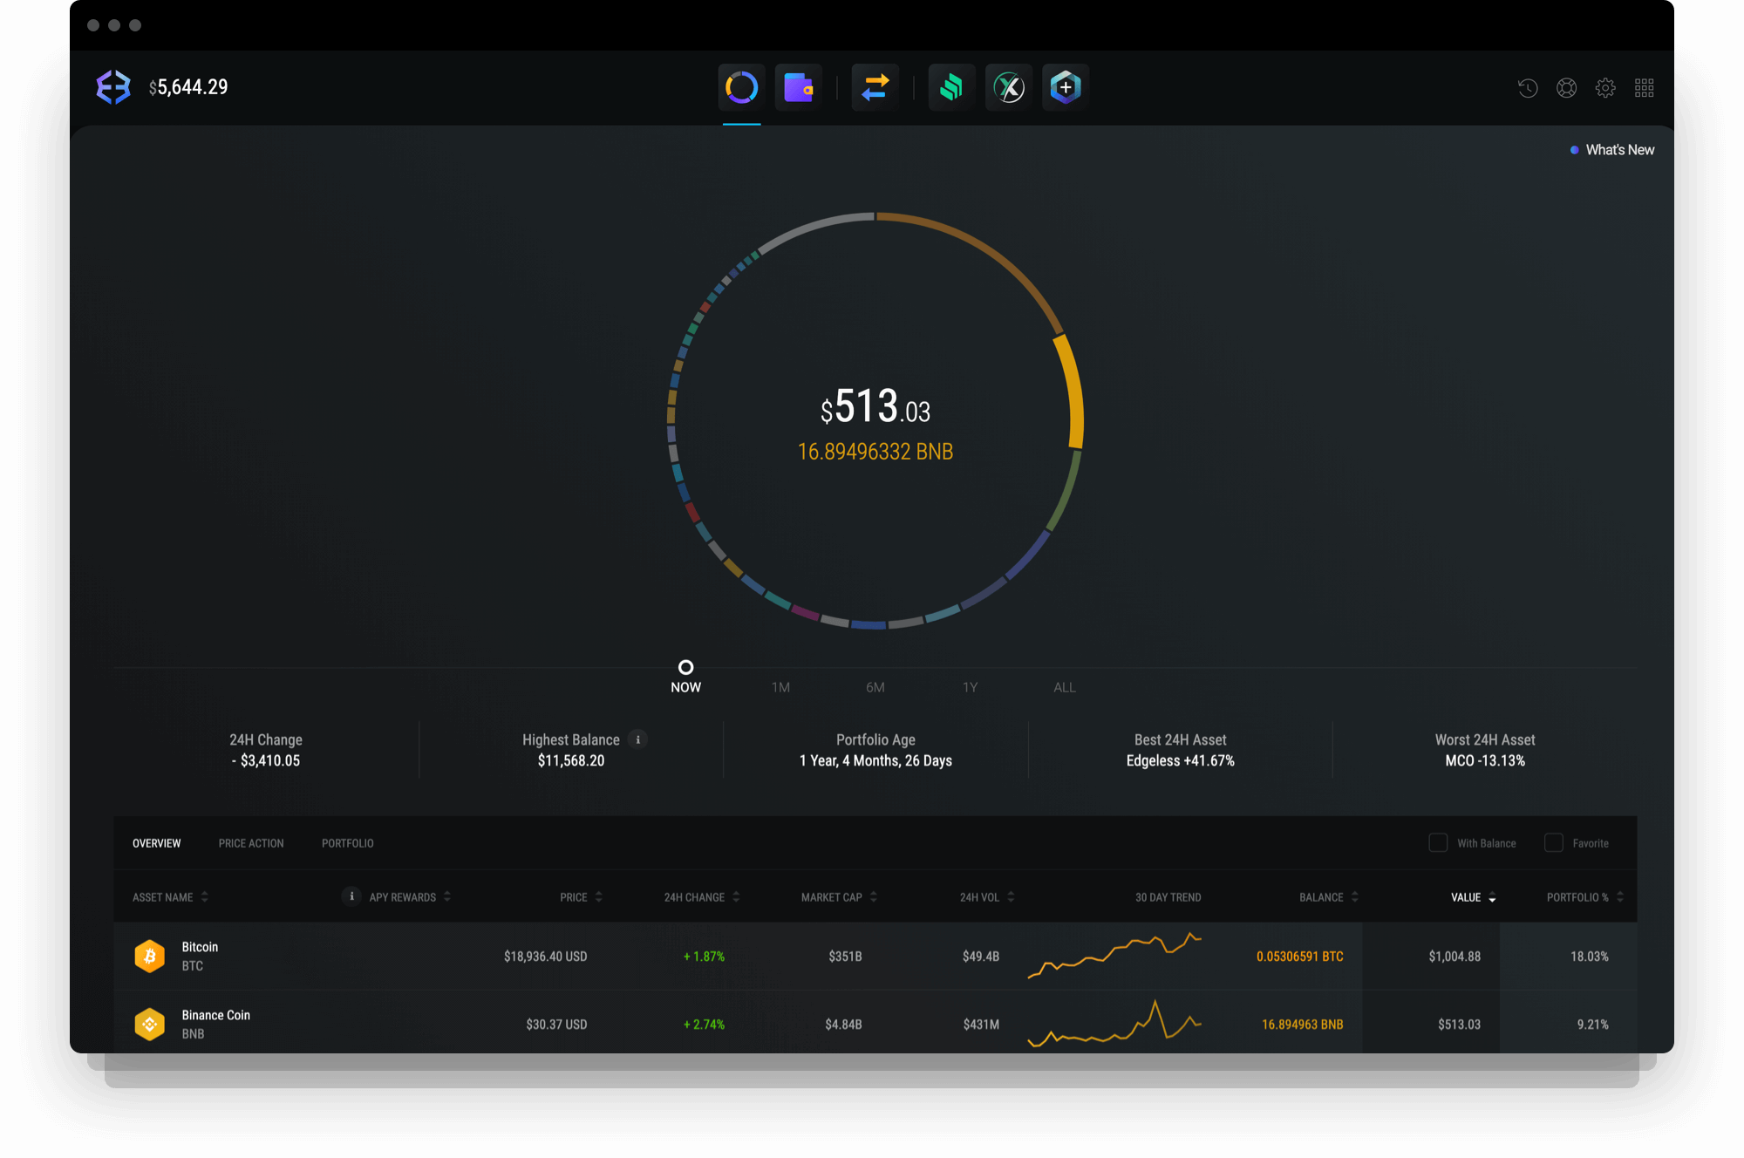Viewport: 1744px width, 1158px height.
Task: Switch to the Portfolio tab
Action: pyautogui.click(x=350, y=844)
